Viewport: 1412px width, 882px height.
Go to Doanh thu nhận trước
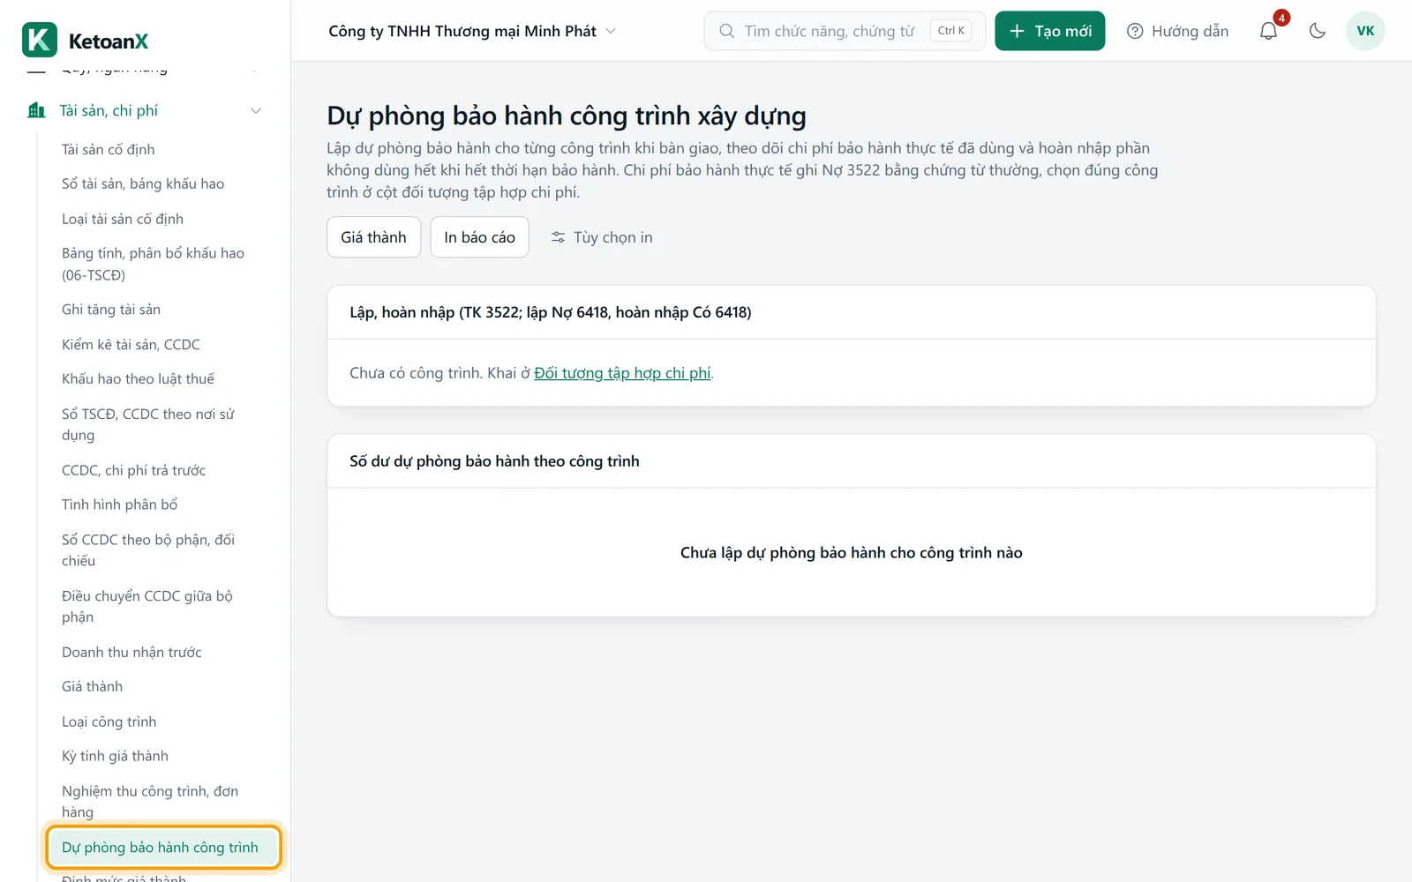131,652
